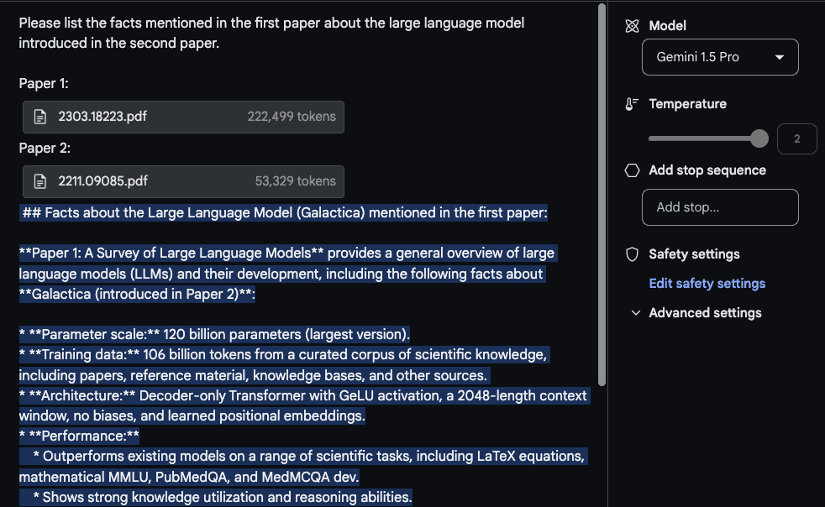Click the Safety settings section label

coord(693,253)
